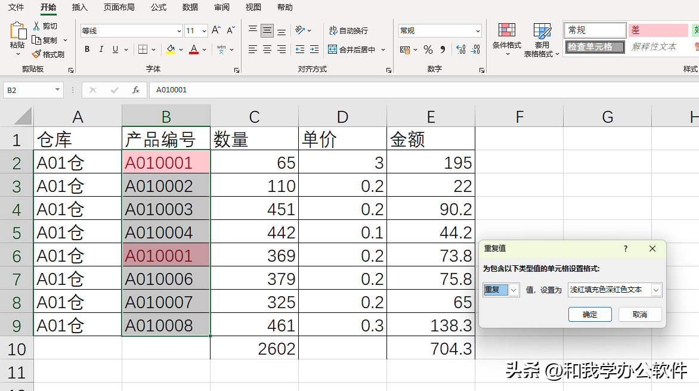Open the number format (常规) dropdown

[478, 31]
